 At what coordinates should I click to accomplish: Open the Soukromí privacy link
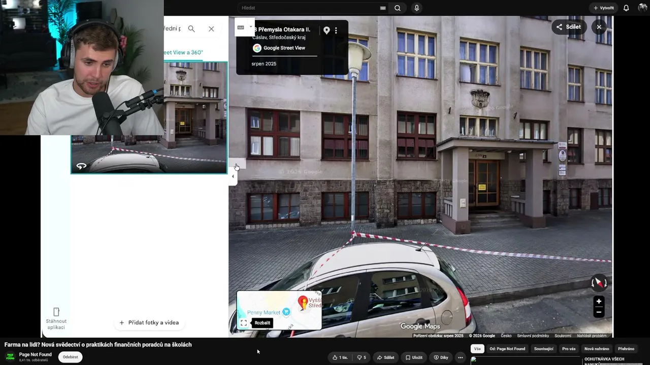pyautogui.click(x=563, y=336)
